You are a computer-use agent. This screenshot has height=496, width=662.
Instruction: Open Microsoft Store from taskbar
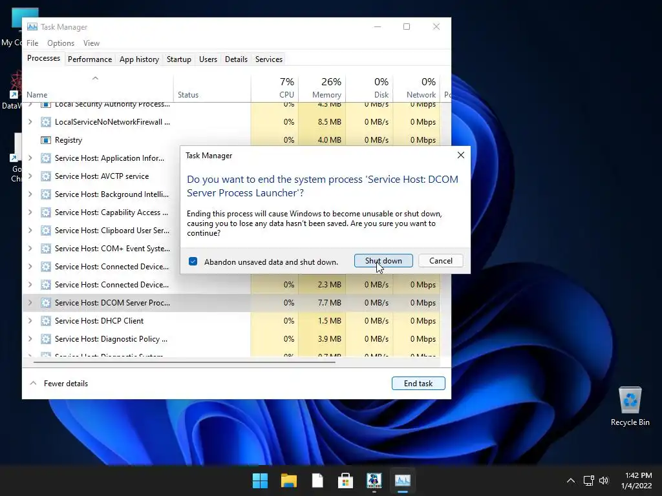point(345,480)
